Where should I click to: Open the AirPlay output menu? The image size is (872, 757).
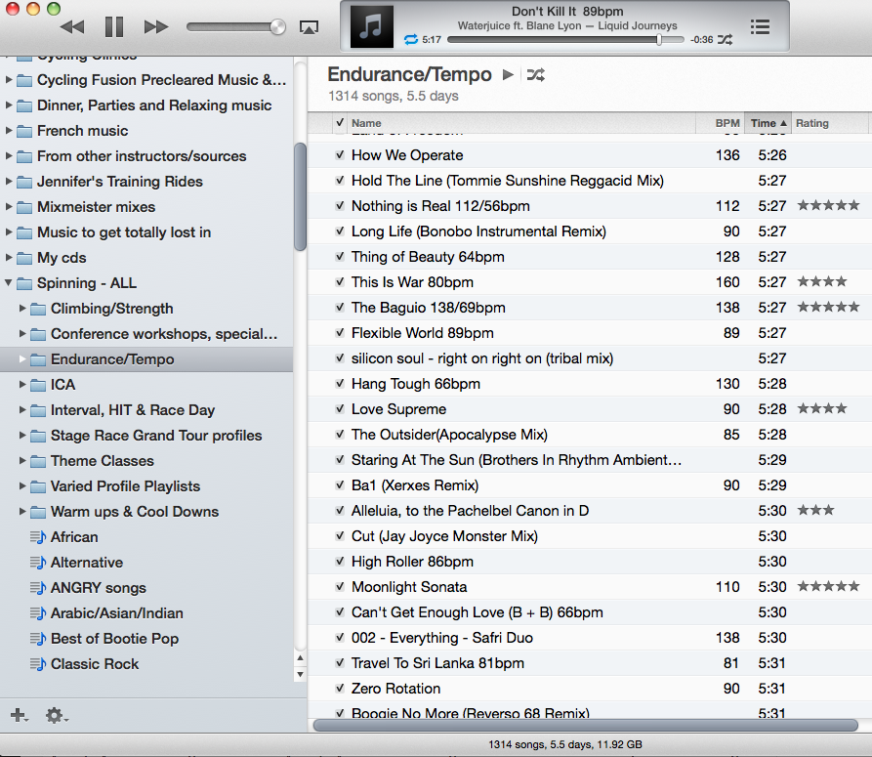pos(309,27)
